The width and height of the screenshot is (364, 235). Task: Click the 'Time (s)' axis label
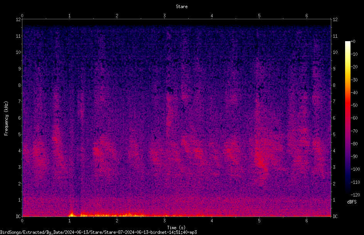coord(176,228)
